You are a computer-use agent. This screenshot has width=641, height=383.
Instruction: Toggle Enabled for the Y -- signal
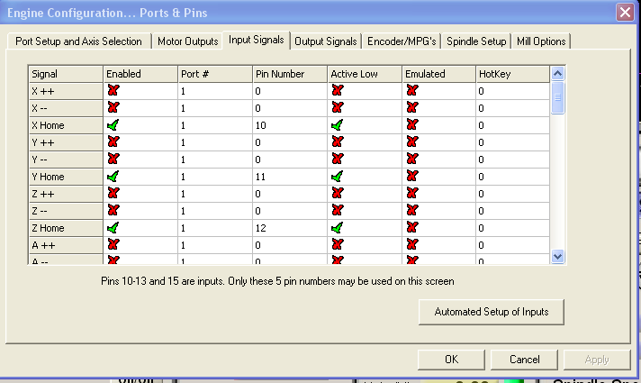[x=113, y=160]
